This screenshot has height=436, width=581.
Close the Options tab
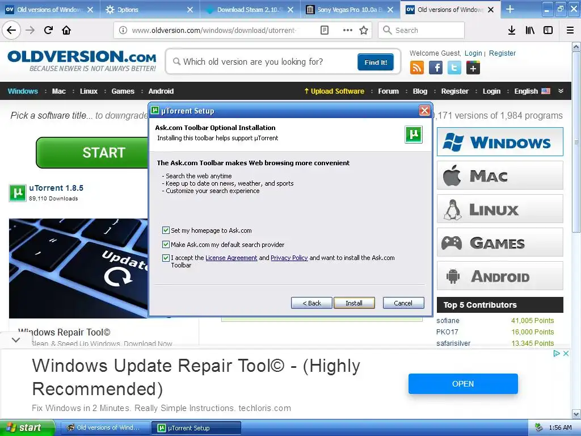click(x=190, y=10)
